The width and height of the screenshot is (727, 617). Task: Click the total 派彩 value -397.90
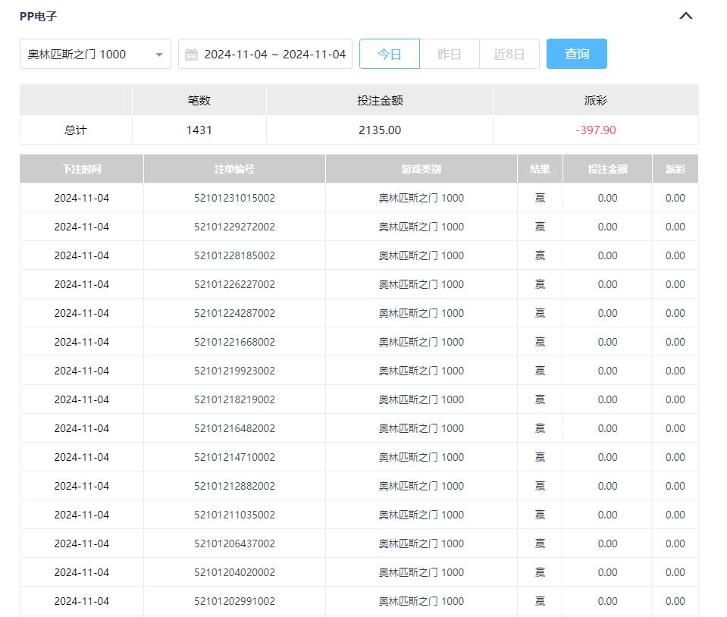point(595,130)
